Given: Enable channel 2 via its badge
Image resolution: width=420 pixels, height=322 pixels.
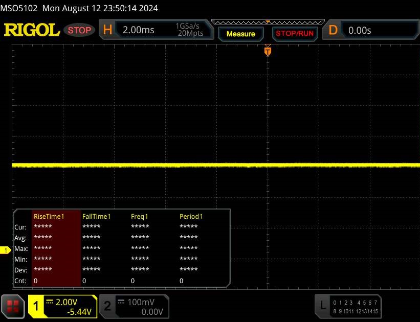Looking at the screenshot, I should tap(107, 306).
